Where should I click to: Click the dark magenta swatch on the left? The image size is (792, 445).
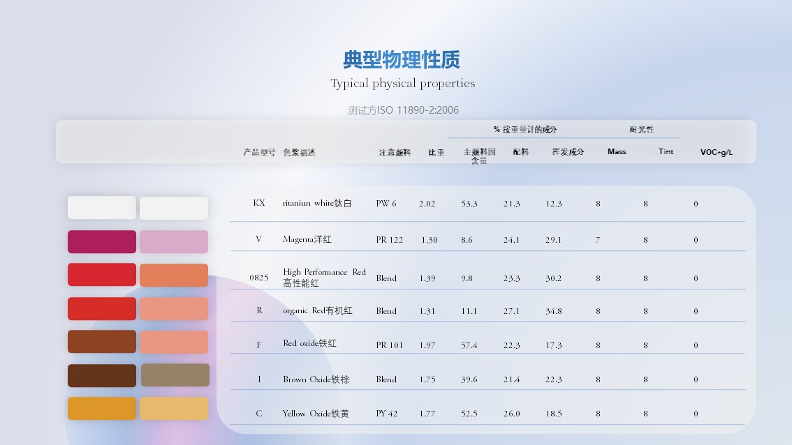pos(101,241)
